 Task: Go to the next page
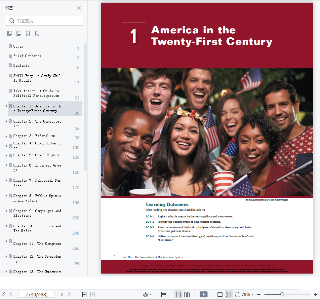(x=61, y=294)
